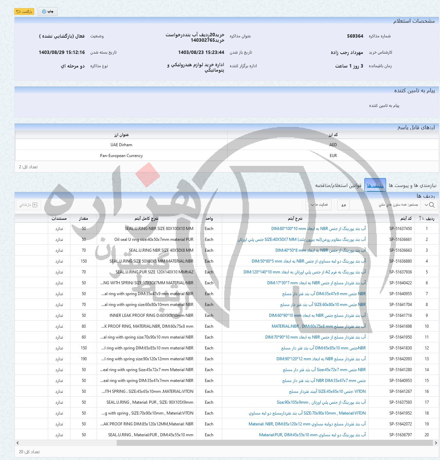Click the printer icon on the چاپ button
Viewport: 440px width, 460px height.
tap(44, 12)
